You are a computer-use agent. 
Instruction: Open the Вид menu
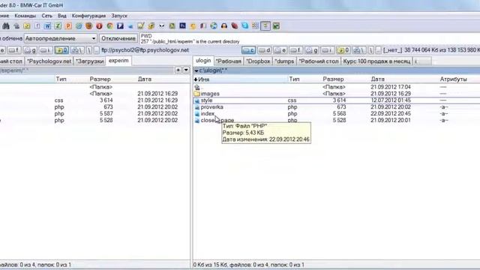61,16
